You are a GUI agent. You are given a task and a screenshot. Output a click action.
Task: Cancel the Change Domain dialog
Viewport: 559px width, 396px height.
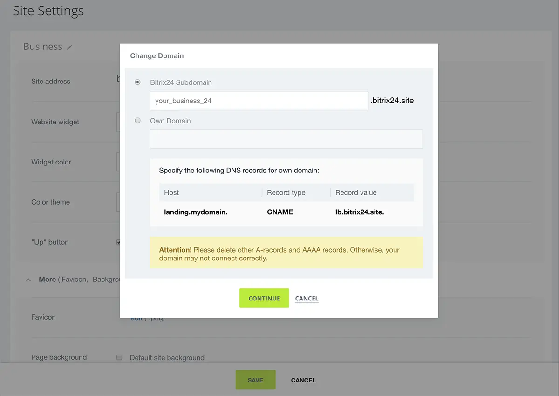(307, 299)
